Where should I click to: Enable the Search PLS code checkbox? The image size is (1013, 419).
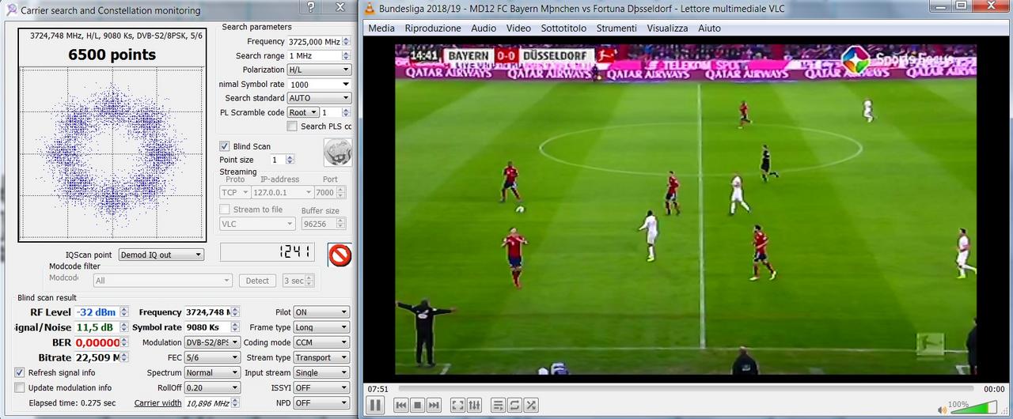pos(292,126)
